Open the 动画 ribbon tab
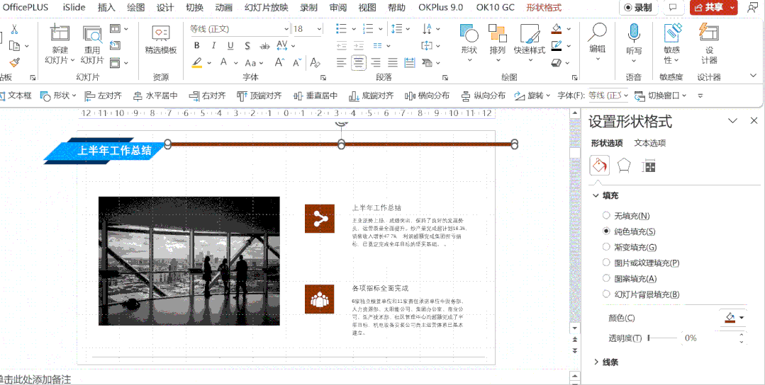765x385 pixels. click(x=223, y=7)
